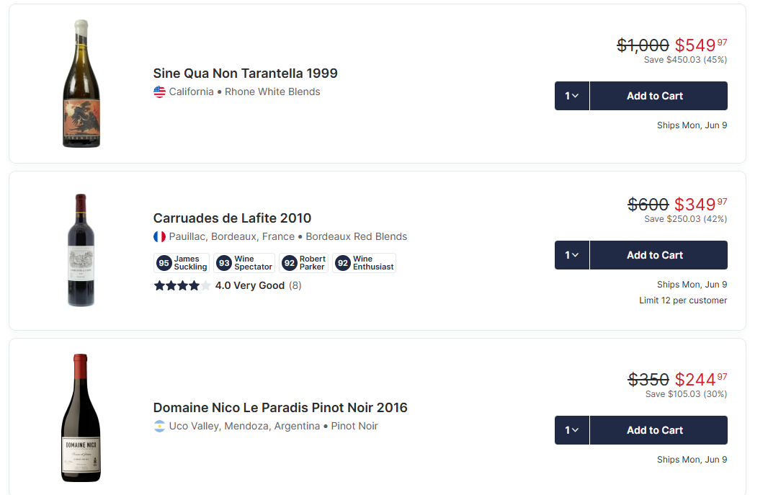
Task: Open quantity dropdown for Carruades de Lafite
Action: pyautogui.click(x=571, y=254)
